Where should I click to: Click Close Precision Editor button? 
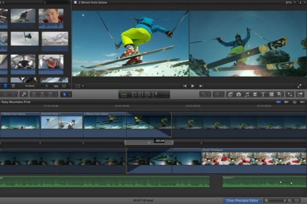point(242,201)
